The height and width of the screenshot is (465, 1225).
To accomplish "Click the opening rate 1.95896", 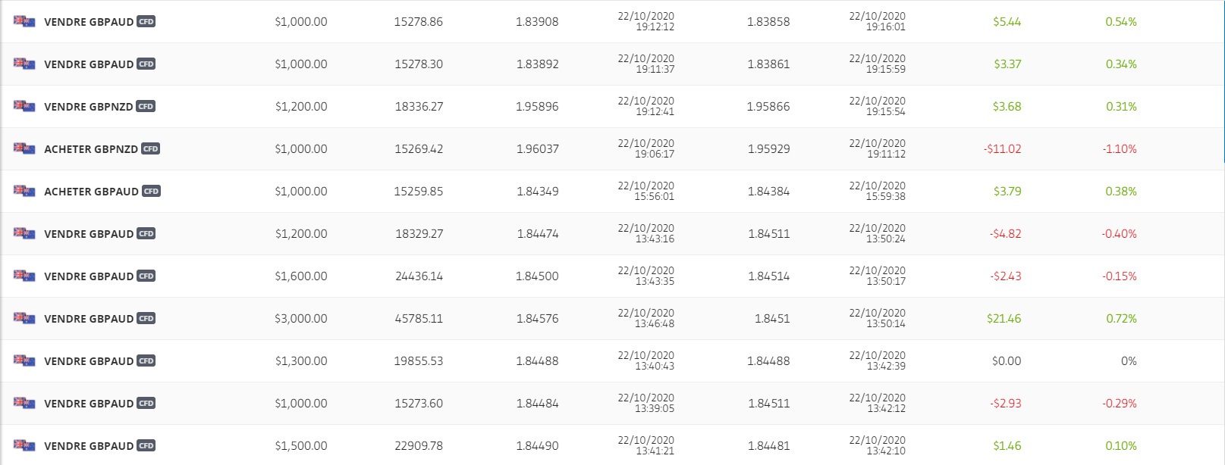I will click(537, 107).
